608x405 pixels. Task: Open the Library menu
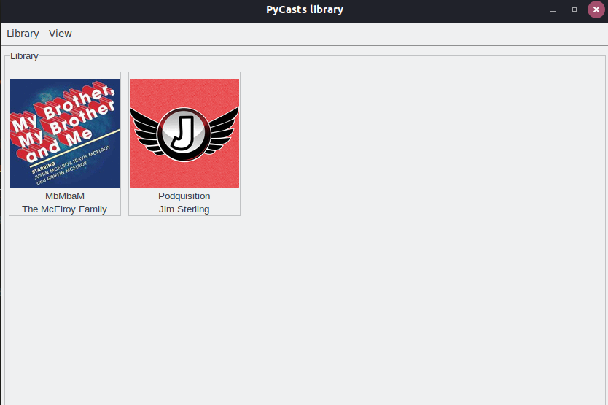pyautogui.click(x=23, y=34)
